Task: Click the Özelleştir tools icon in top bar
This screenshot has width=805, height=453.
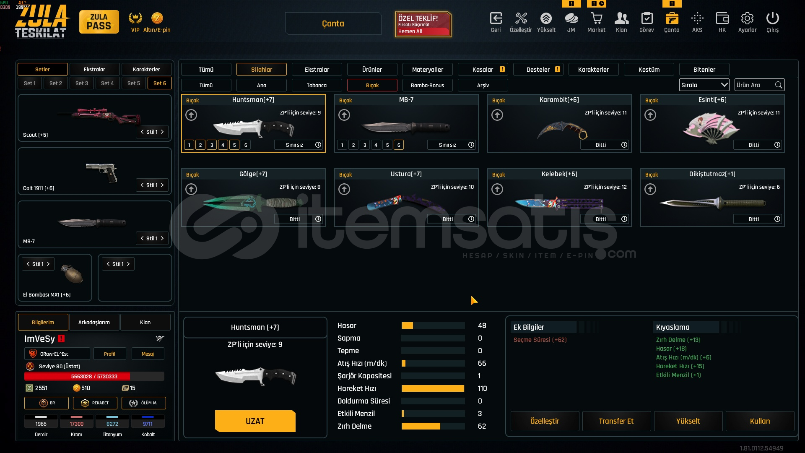Action: [521, 18]
